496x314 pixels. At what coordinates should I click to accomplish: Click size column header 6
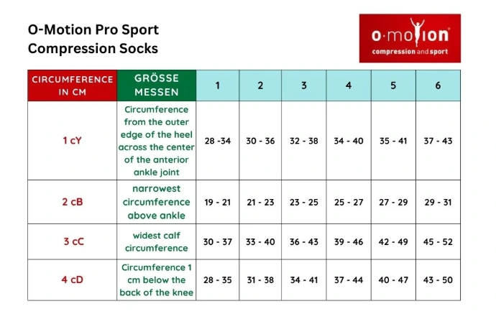pyautogui.click(x=438, y=86)
